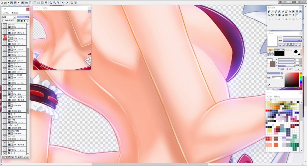This screenshot has width=307, height=166.
Task: Click the Undo arrow icon
Action: point(63,3)
